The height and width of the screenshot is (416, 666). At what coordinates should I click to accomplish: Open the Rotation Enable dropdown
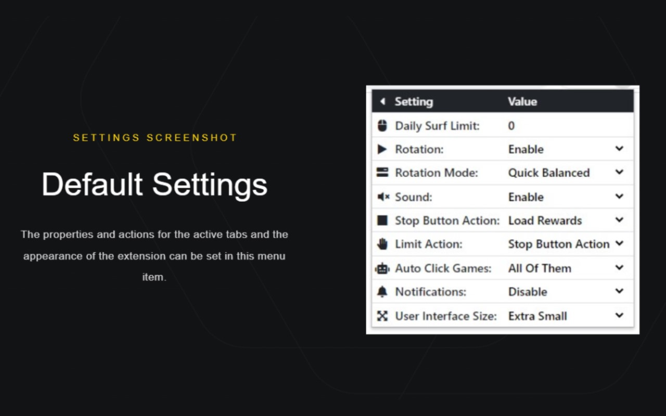(566, 149)
